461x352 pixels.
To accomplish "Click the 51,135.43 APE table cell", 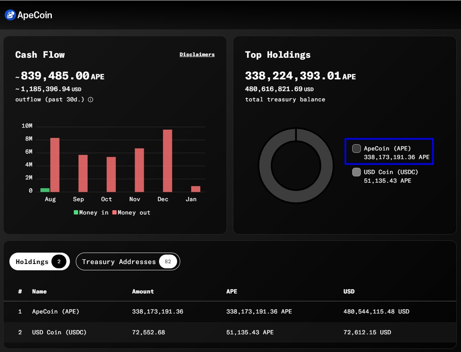I will pyautogui.click(x=250, y=332).
